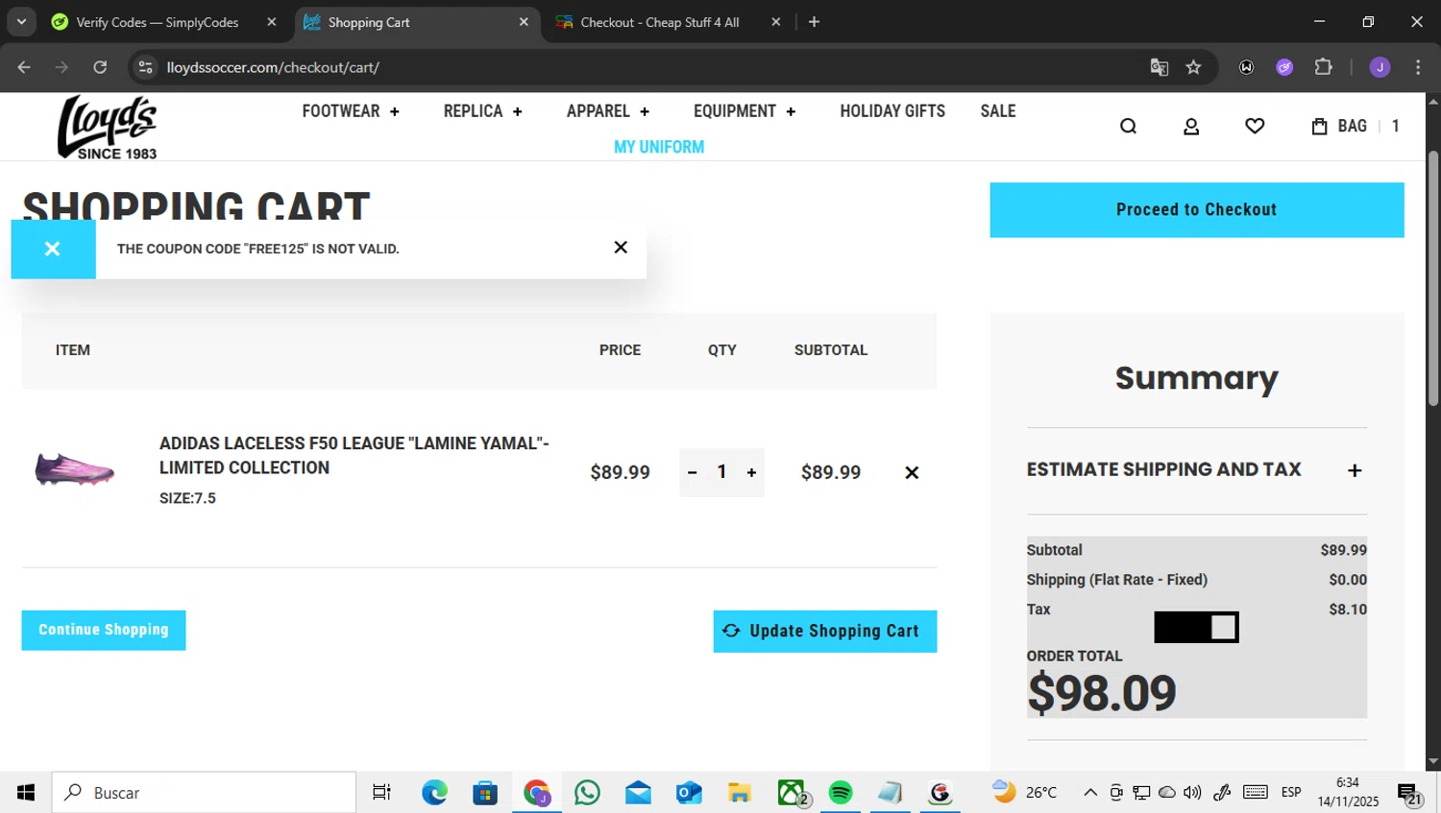The image size is (1441, 813).
Task: Open the account profile icon
Action: [1191, 126]
